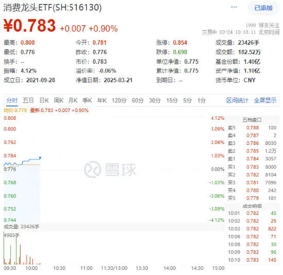Switch to 120分 chart interval
This screenshot has height=275, width=283.
119,100
